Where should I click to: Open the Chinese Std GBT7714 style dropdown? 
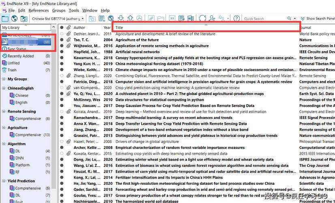click(83, 19)
